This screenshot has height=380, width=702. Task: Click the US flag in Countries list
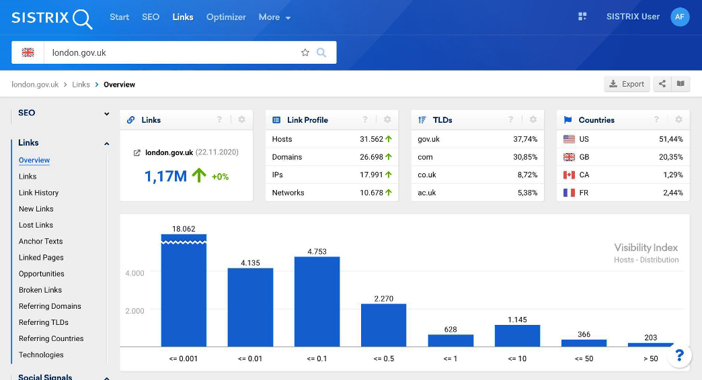point(569,139)
